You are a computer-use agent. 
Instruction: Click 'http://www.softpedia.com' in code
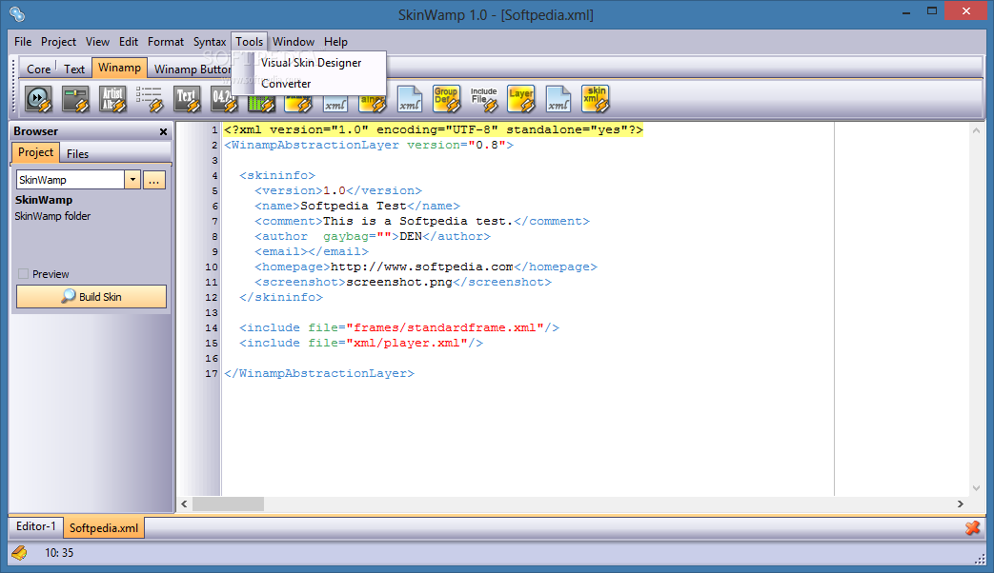422,267
